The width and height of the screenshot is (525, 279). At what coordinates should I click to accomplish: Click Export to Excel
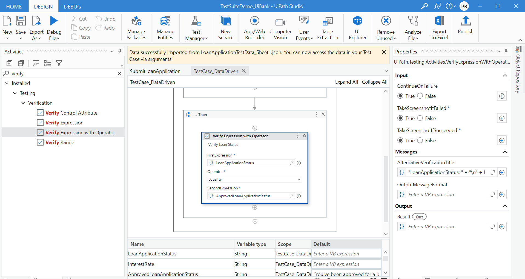pyautogui.click(x=439, y=28)
